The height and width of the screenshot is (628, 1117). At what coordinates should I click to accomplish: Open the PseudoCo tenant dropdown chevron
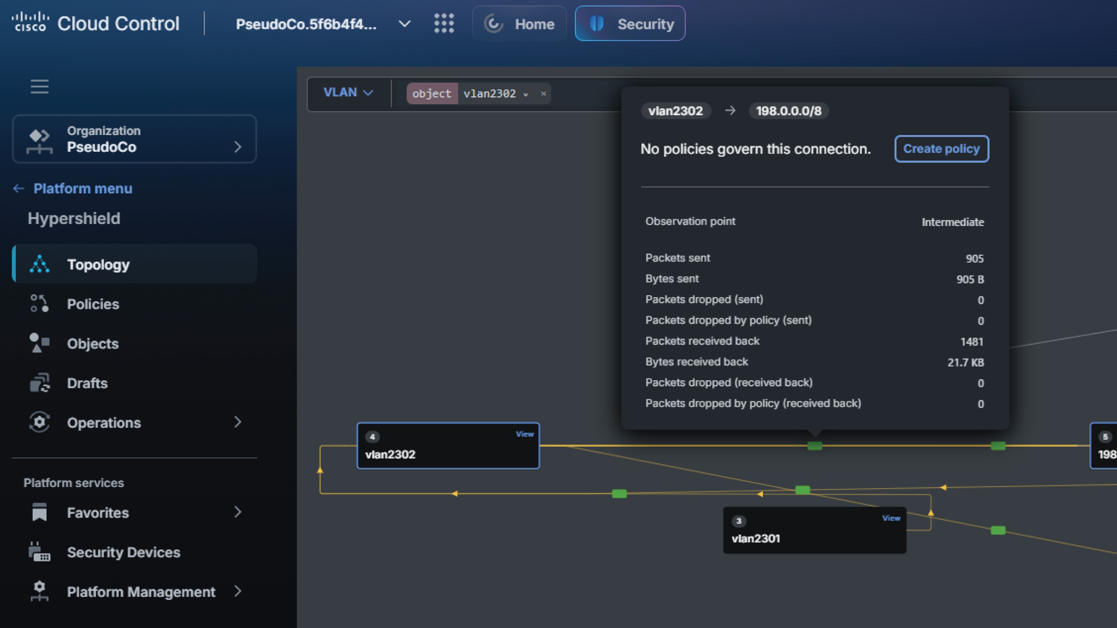404,24
